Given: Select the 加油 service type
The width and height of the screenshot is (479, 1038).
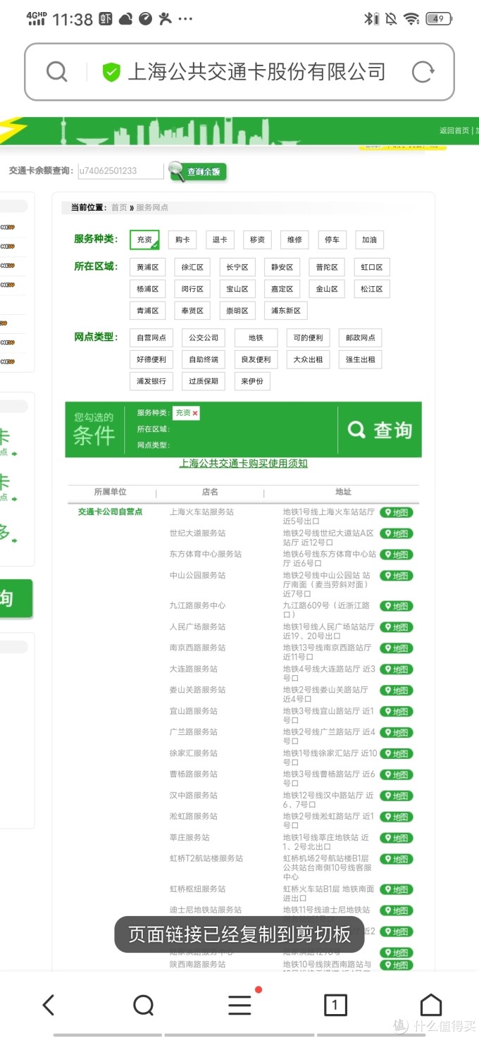Looking at the screenshot, I should tap(369, 240).
